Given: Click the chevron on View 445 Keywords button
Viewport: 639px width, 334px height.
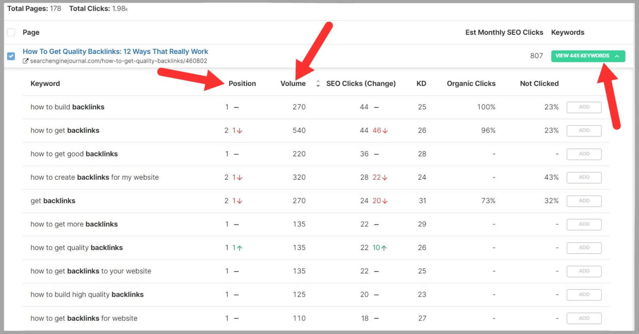Looking at the screenshot, I should coord(617,56).
